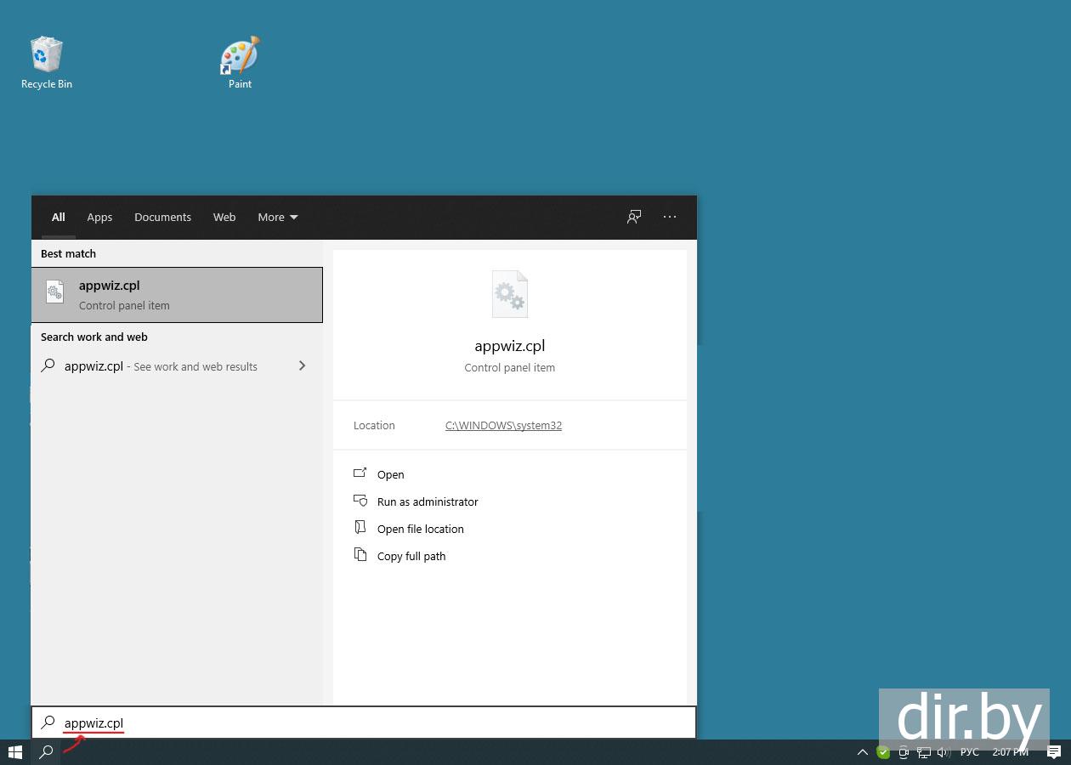Switch the РУС input language indicator
Image resolution: width=1071 pixels, height=765 pixels.
click(970, 752)
